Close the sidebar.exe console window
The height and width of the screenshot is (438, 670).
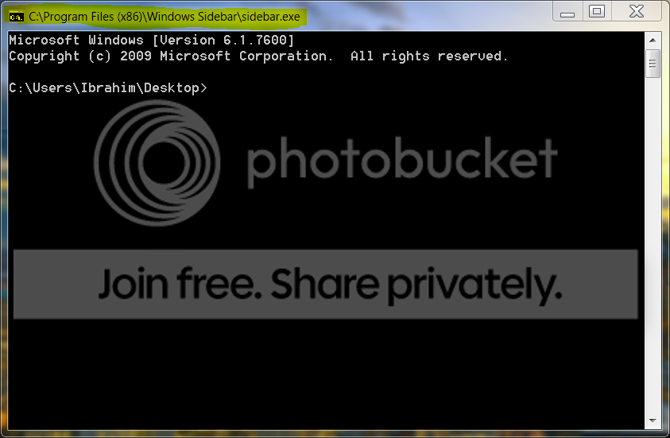click(x=637, y=11)
